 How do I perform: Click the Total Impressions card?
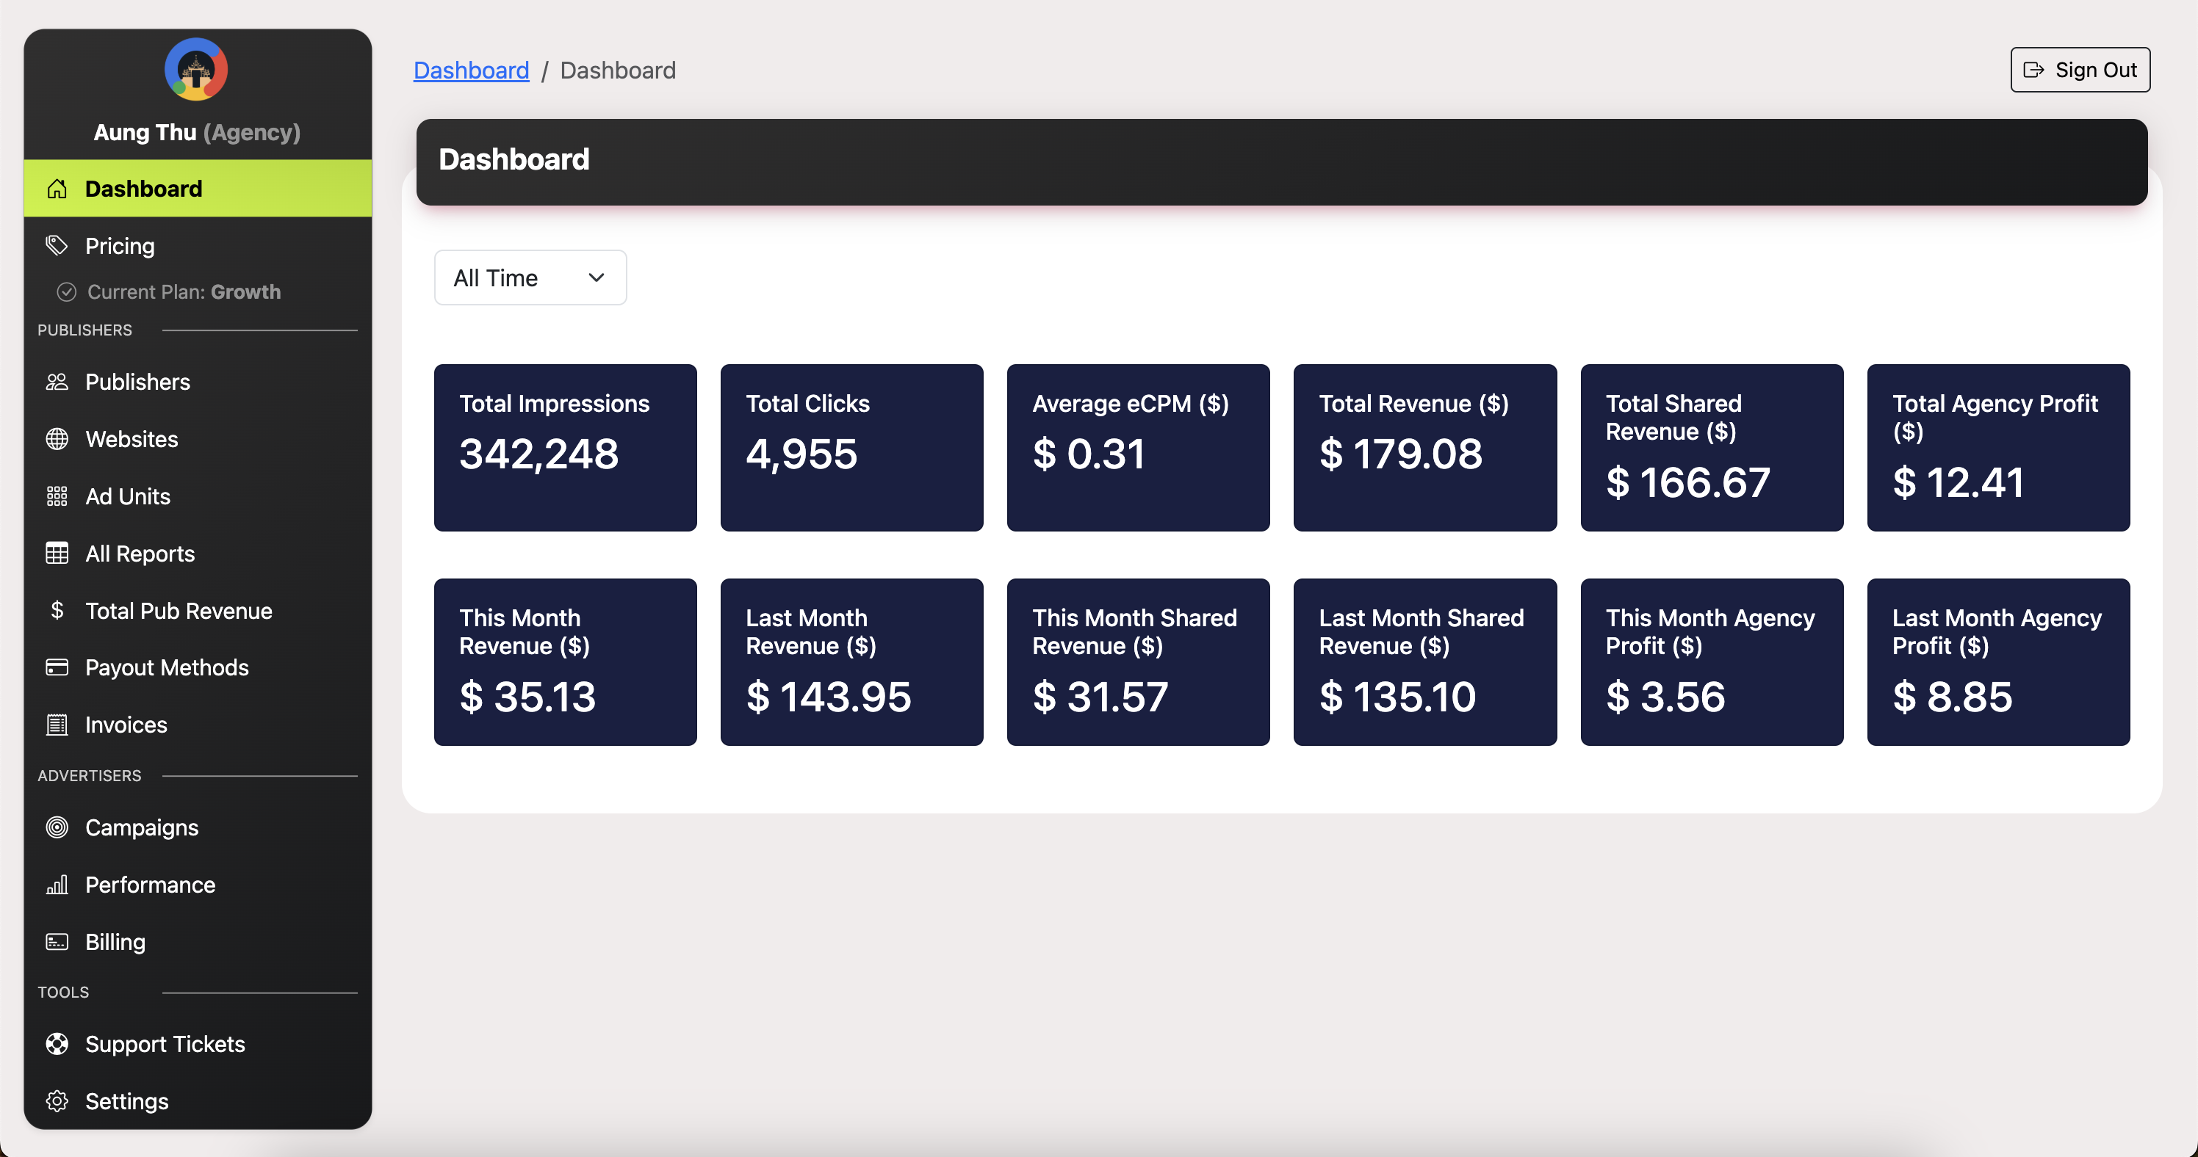(565, 448)
